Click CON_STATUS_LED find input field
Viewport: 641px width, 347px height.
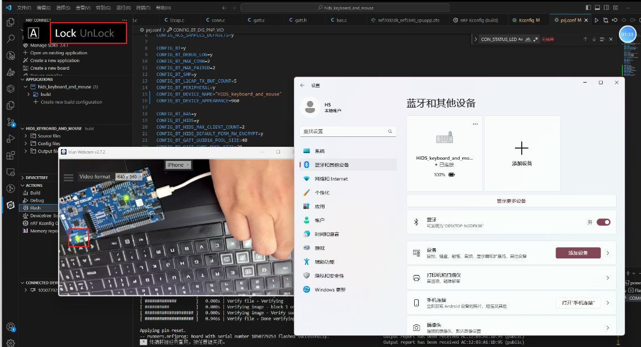point(498,39)
